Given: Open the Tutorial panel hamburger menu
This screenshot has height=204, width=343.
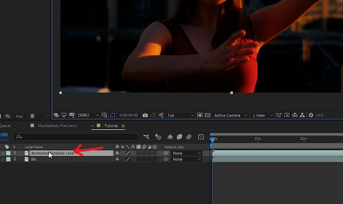Looking at the screenshot, I should [123, 126].
